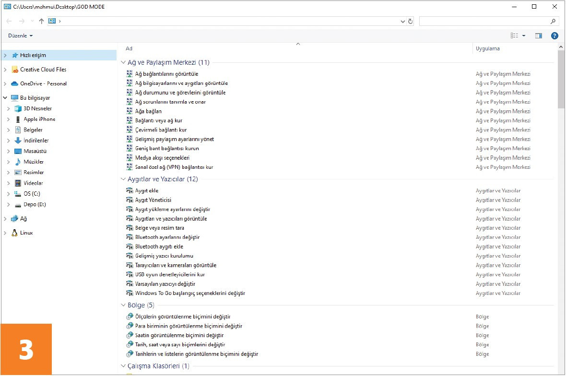Open the view options dropdown arrow
This screenshot has height=376, width=566.
[524, 35]
